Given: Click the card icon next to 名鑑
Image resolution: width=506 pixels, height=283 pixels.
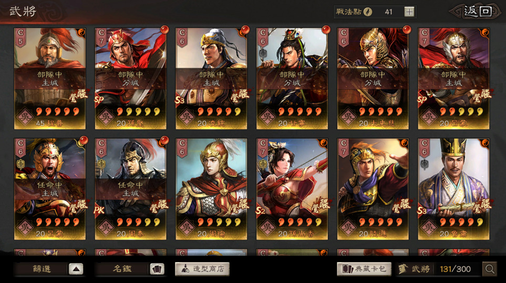Looking at the screenshot, I should tap(157, 269).
